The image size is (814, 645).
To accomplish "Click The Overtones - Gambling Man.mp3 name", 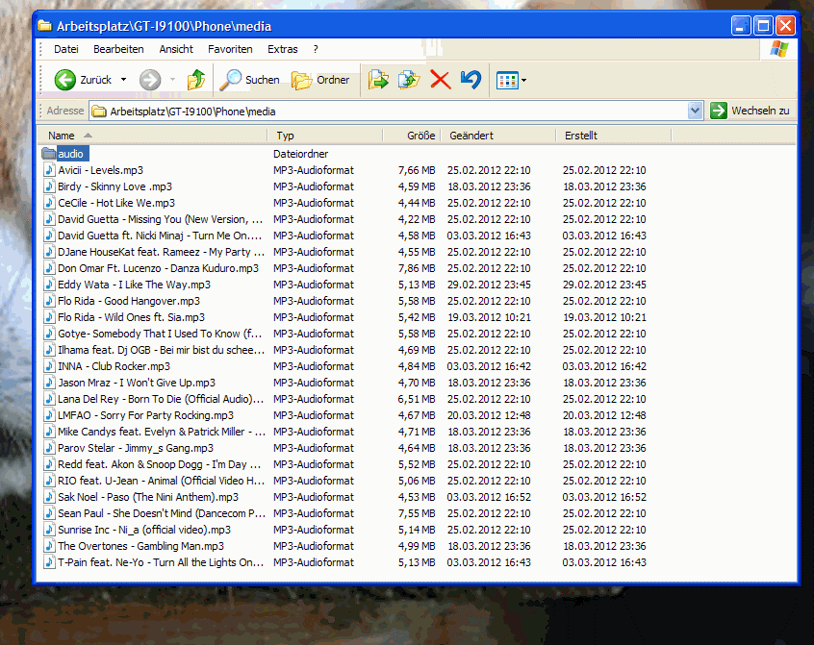I will [x=140, y=546].
